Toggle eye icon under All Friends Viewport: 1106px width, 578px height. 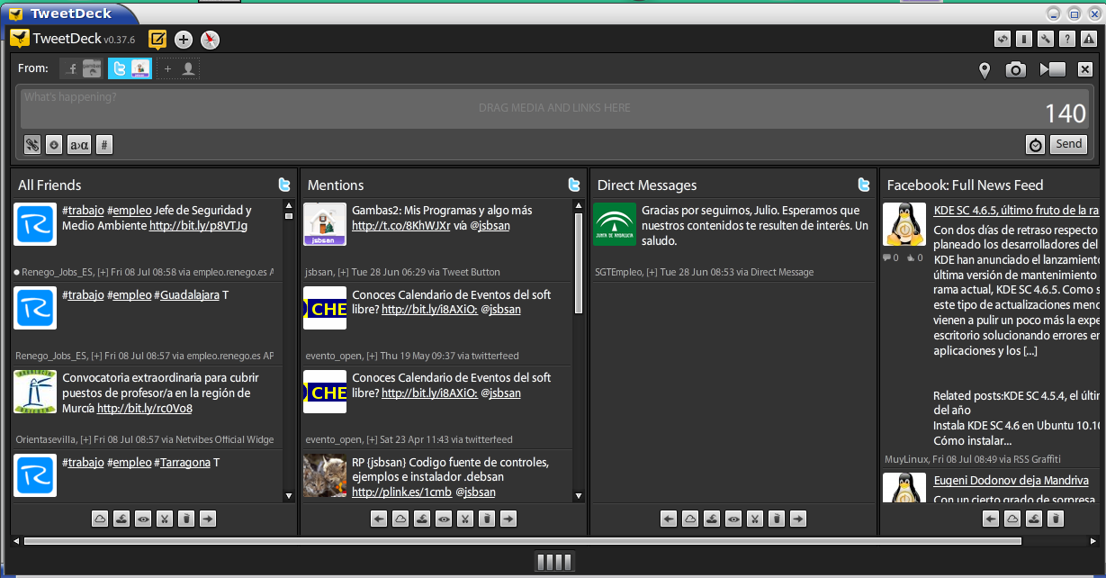click(143, 519)
